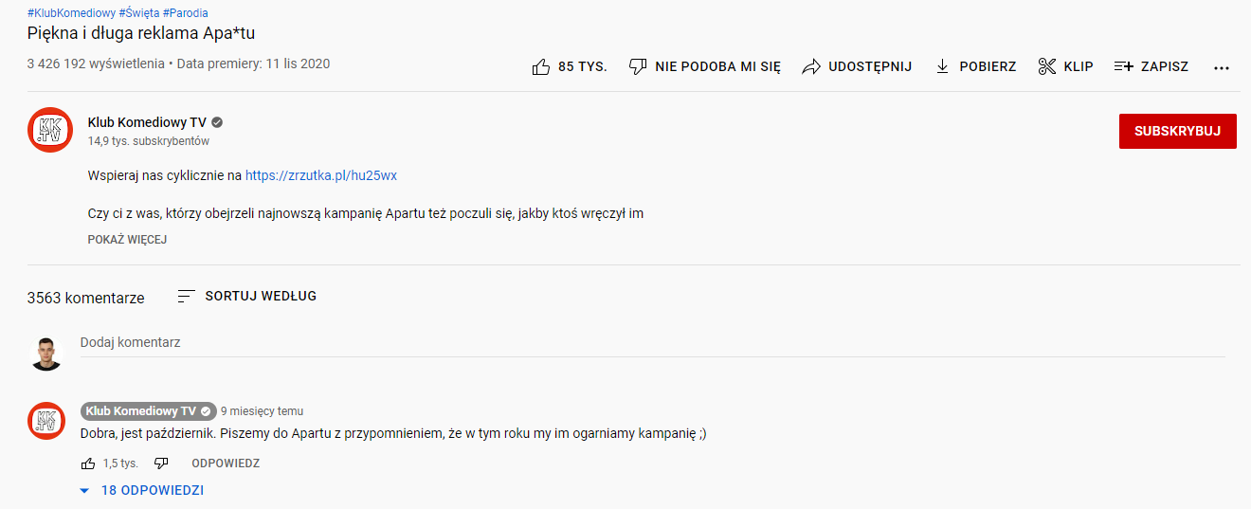This screenshot has height=509, width=1251.
Task: Click the pinned comment text about październik
Action: click(x=393, y=434)
